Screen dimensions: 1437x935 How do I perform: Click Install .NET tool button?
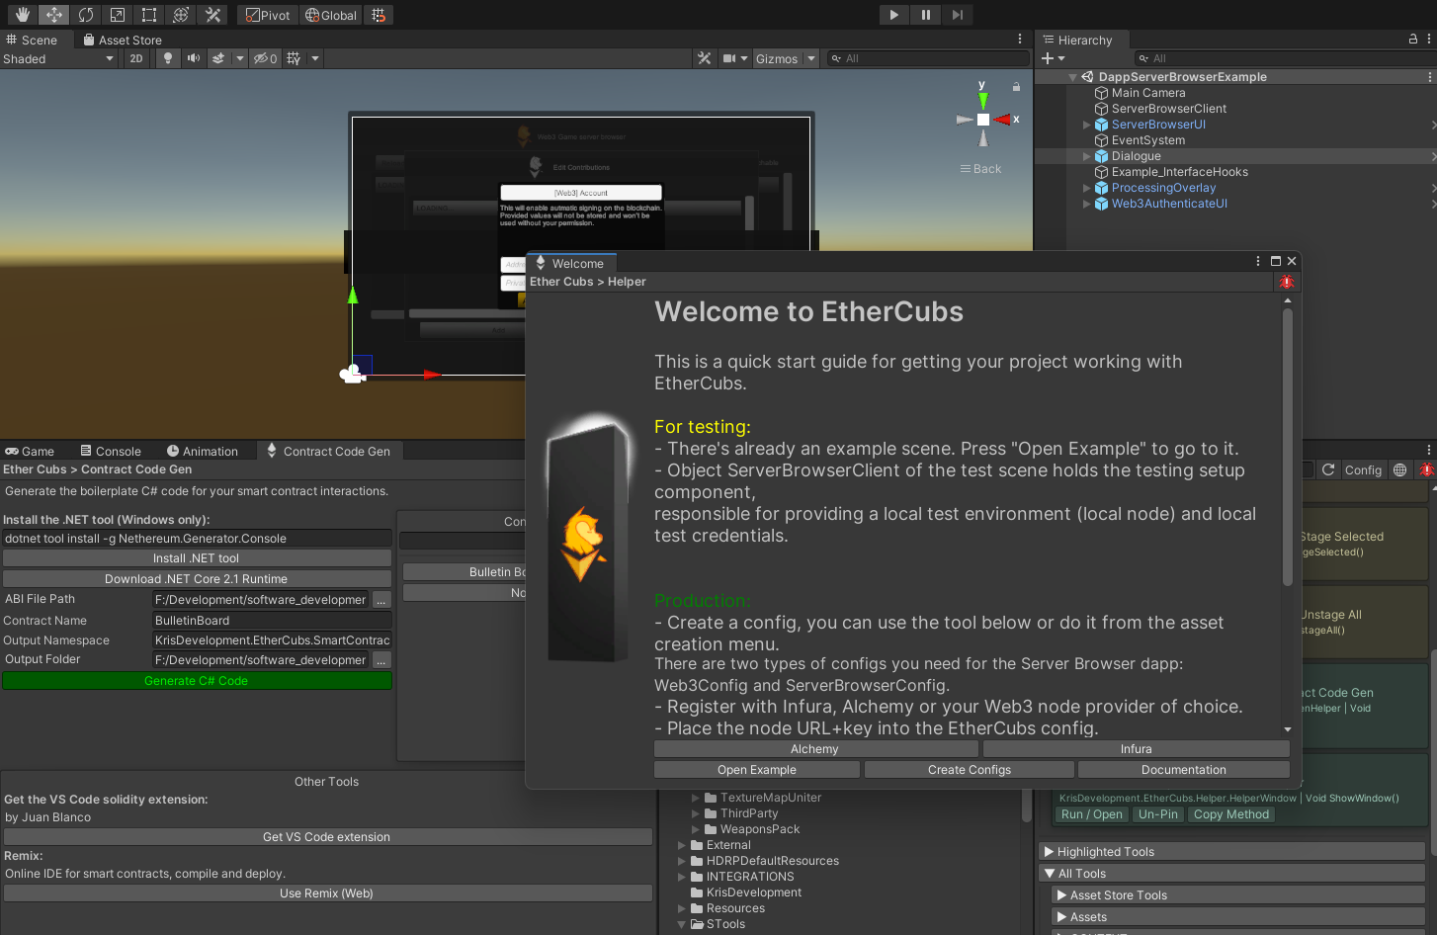click(x=196, y=558)
